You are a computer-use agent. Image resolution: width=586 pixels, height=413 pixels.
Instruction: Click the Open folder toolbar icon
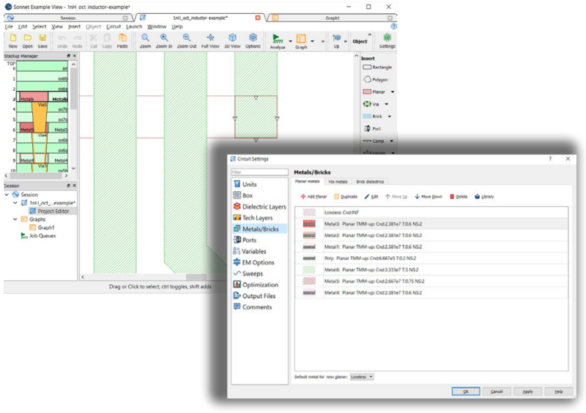tap(27, 40)
